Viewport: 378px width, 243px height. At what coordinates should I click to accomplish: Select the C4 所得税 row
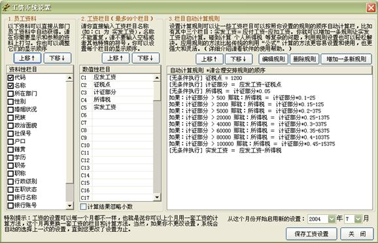click(116, 100)
